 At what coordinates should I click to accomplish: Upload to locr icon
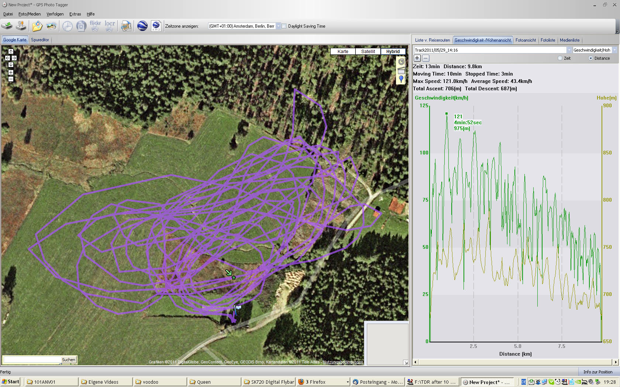pos(110,26)
